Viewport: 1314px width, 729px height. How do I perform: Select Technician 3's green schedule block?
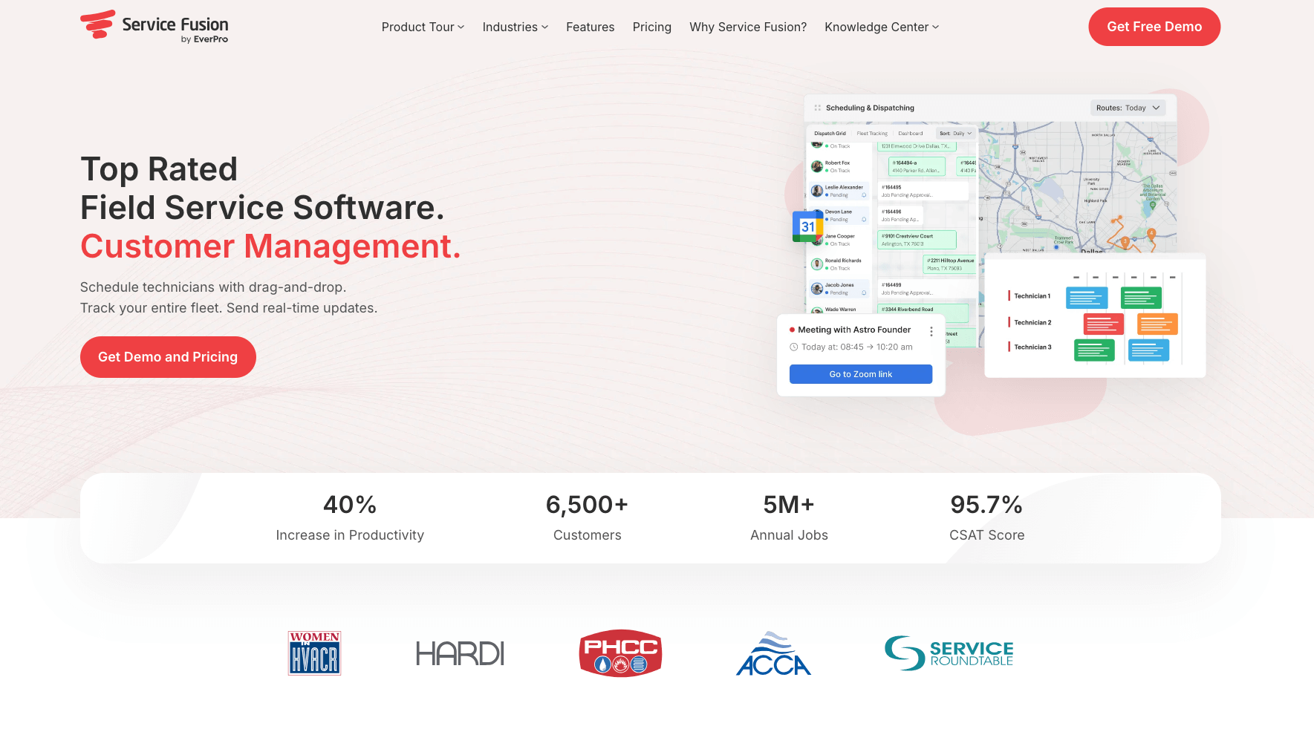1094,350
